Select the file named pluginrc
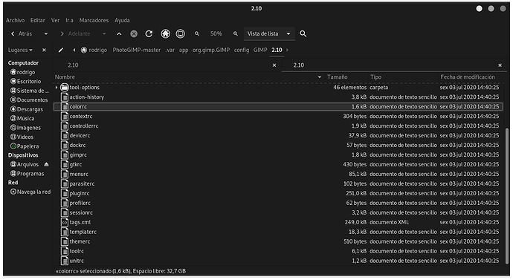The height and width of the screenshot is (280, 513). 80,193
